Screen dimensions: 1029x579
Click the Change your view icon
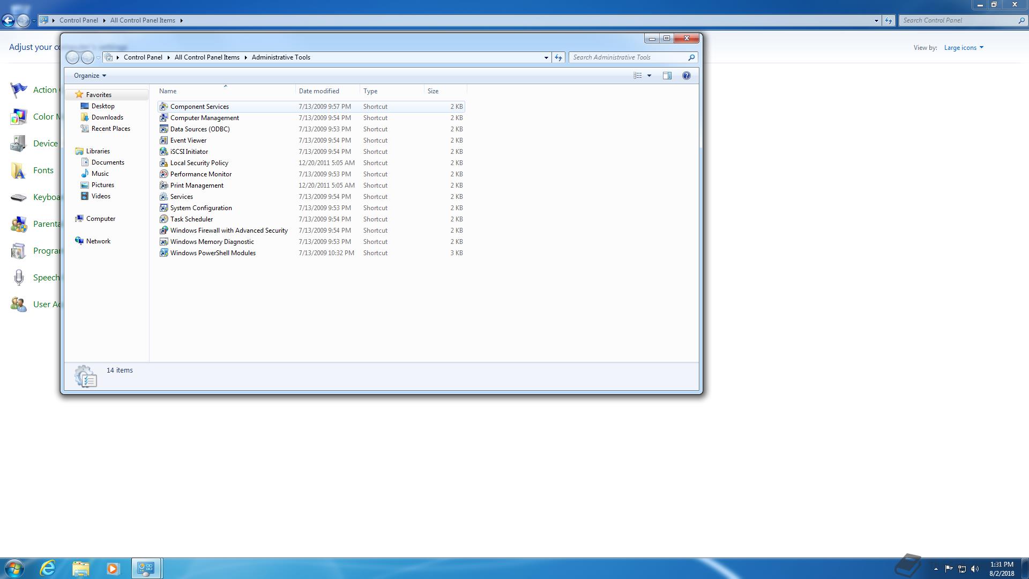tap(637, 76)
